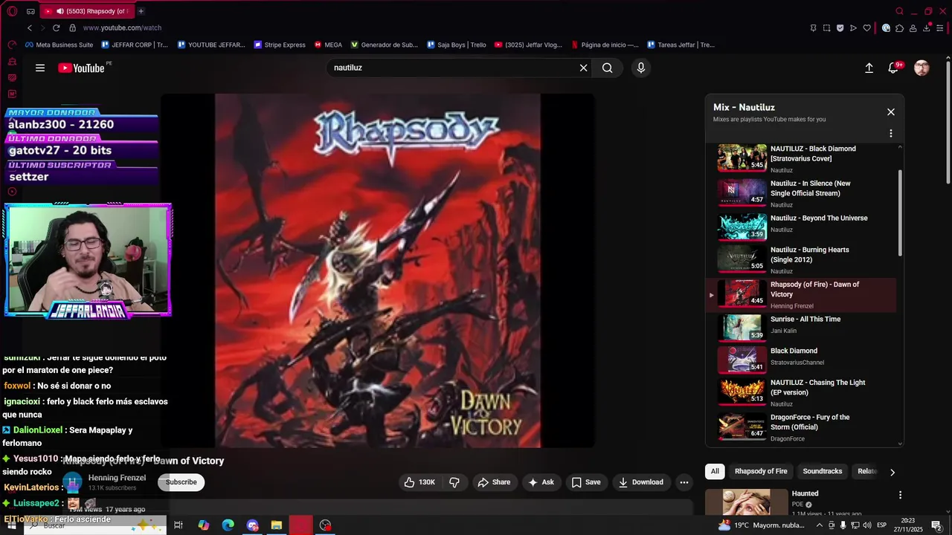Select the Soundtracks filter chip
Screen dimensions: 952x535
pos(823,471)
